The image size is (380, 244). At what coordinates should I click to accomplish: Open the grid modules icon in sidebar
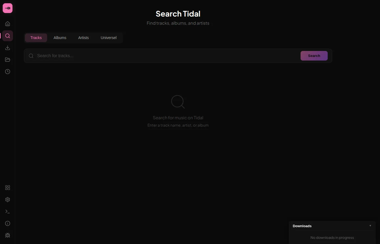(x=8, y=188)
